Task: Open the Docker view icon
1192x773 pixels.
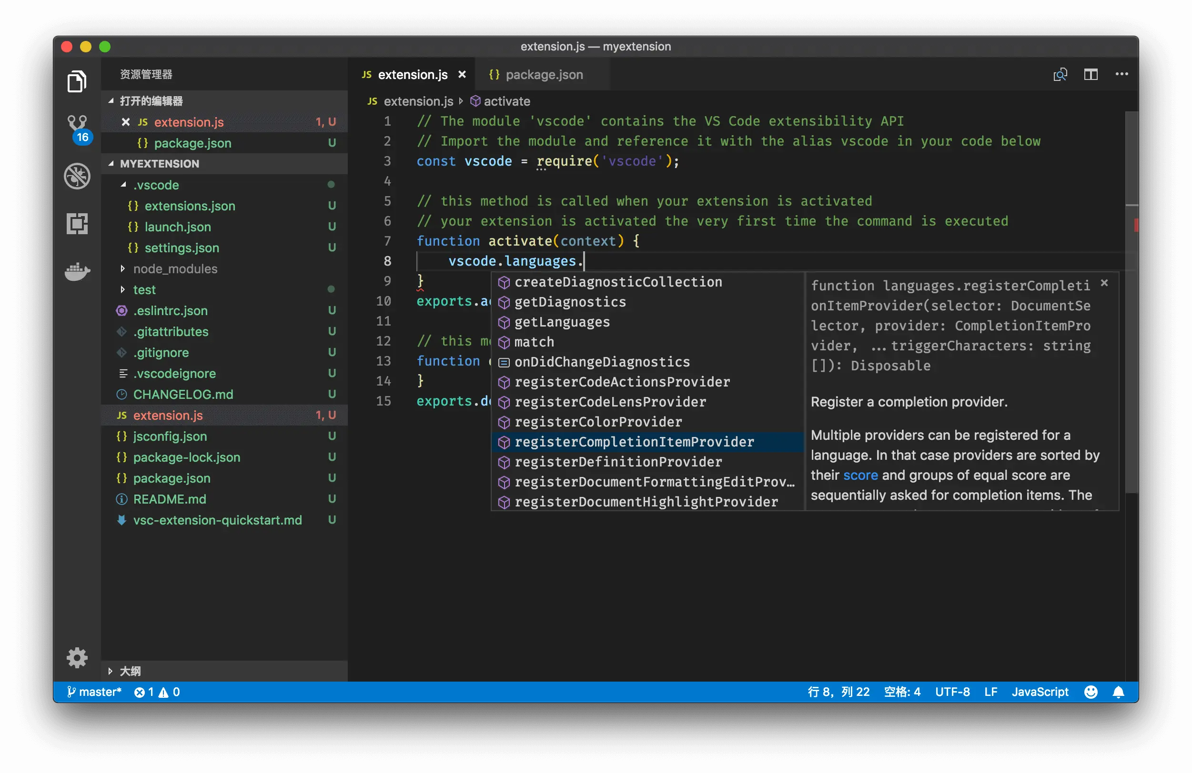Action: (x=77, y=272)
